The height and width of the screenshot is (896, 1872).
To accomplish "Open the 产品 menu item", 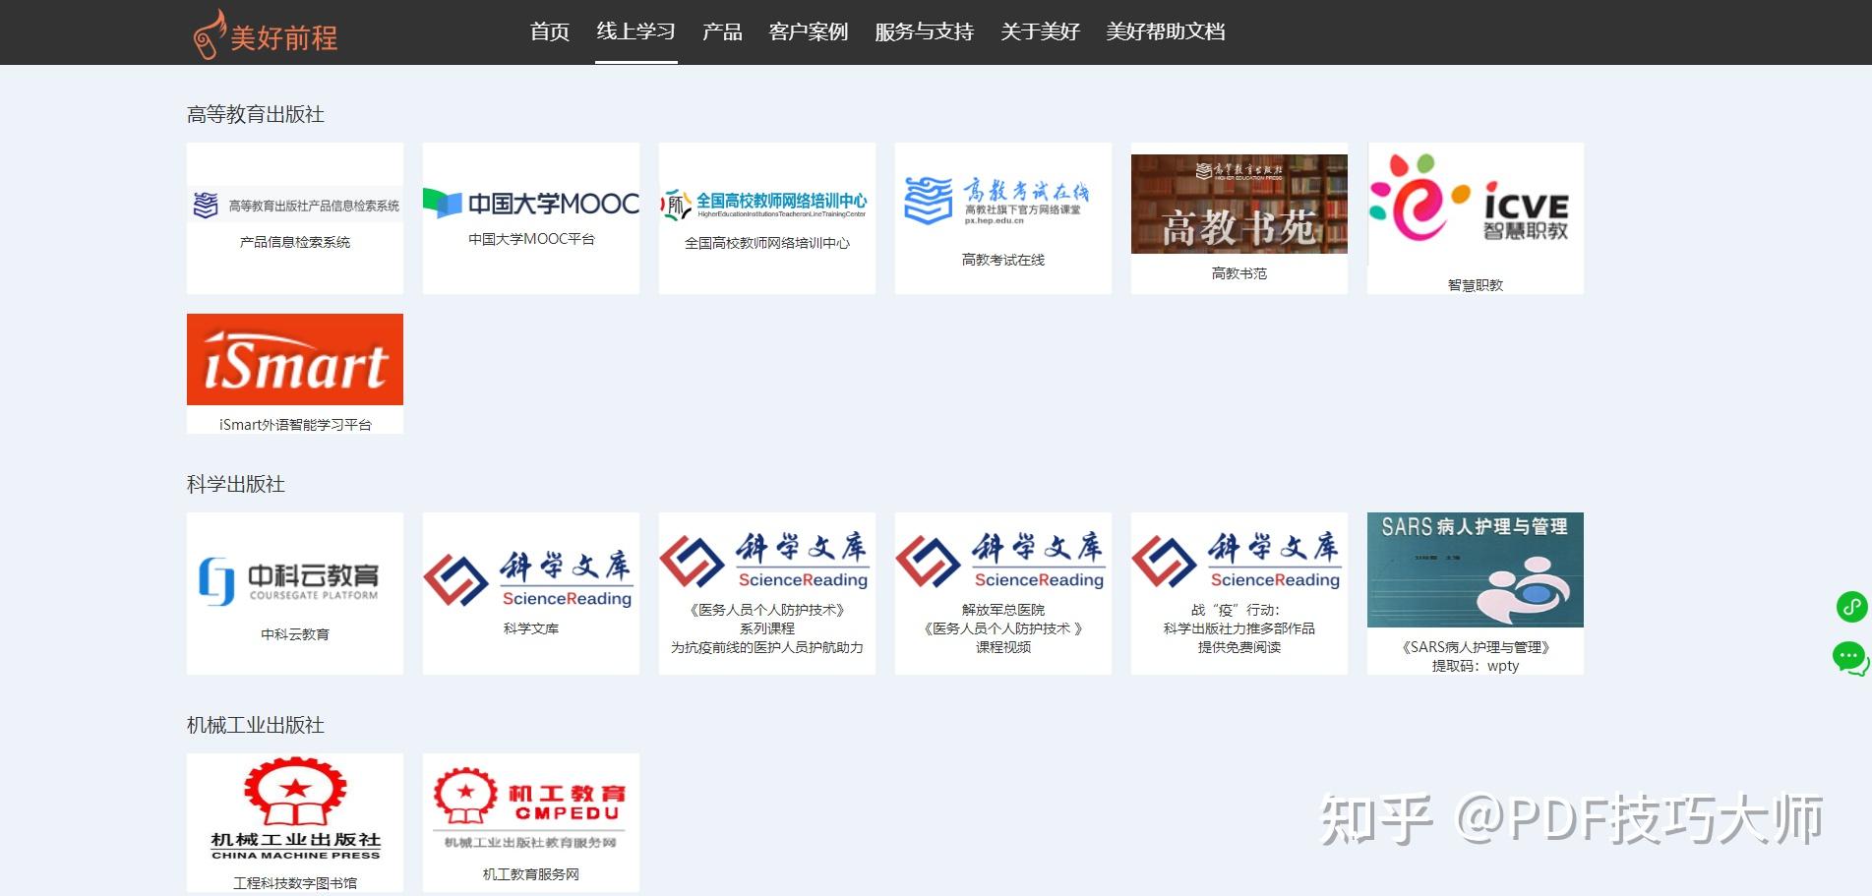I will point(722,31).
